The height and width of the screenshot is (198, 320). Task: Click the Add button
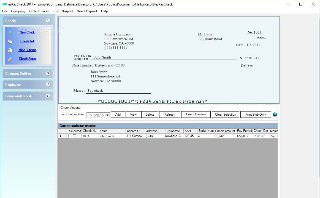tap(118, 115)
